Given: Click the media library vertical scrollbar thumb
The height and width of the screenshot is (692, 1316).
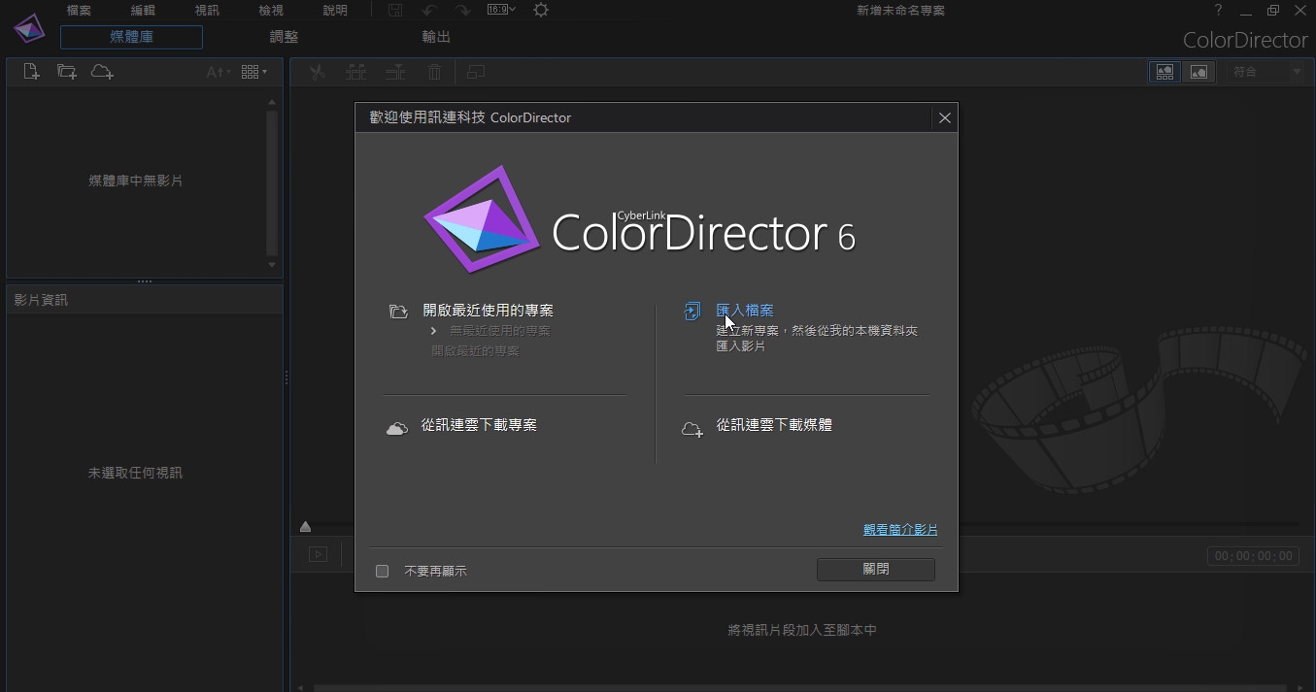Looking at the screenshot, I should click(x=272, y=182).
